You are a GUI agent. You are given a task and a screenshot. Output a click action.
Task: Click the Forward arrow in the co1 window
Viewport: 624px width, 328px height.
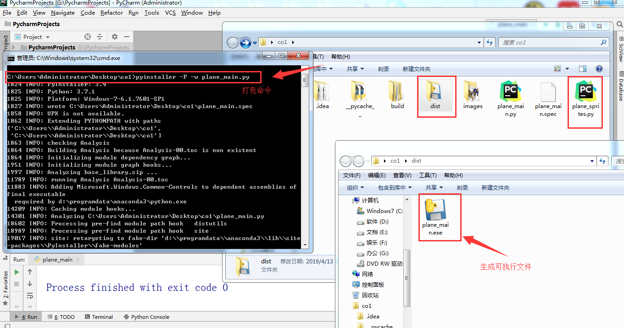tap(245, 43)
